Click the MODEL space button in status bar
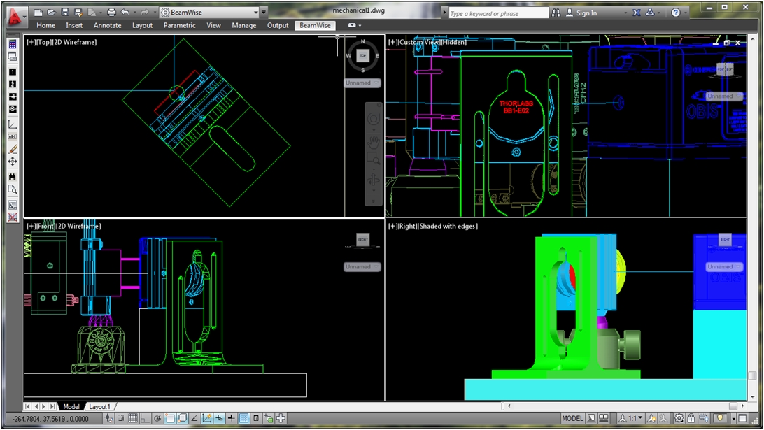This screenshot has height=430, width=764. pyautogui.click(x=572, y=418)
